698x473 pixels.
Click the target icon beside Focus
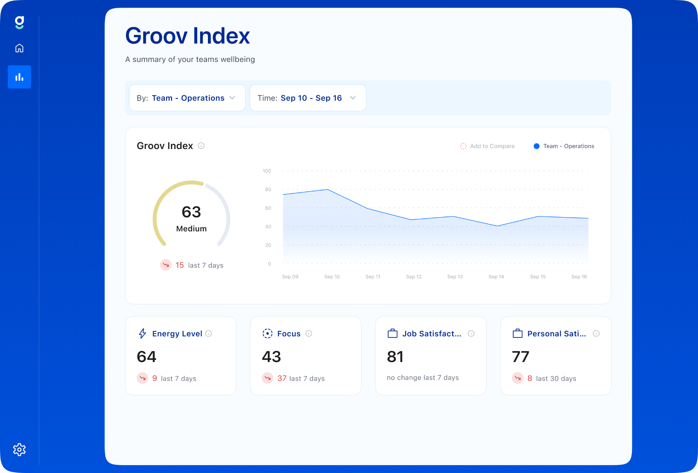tap(268, 333)
